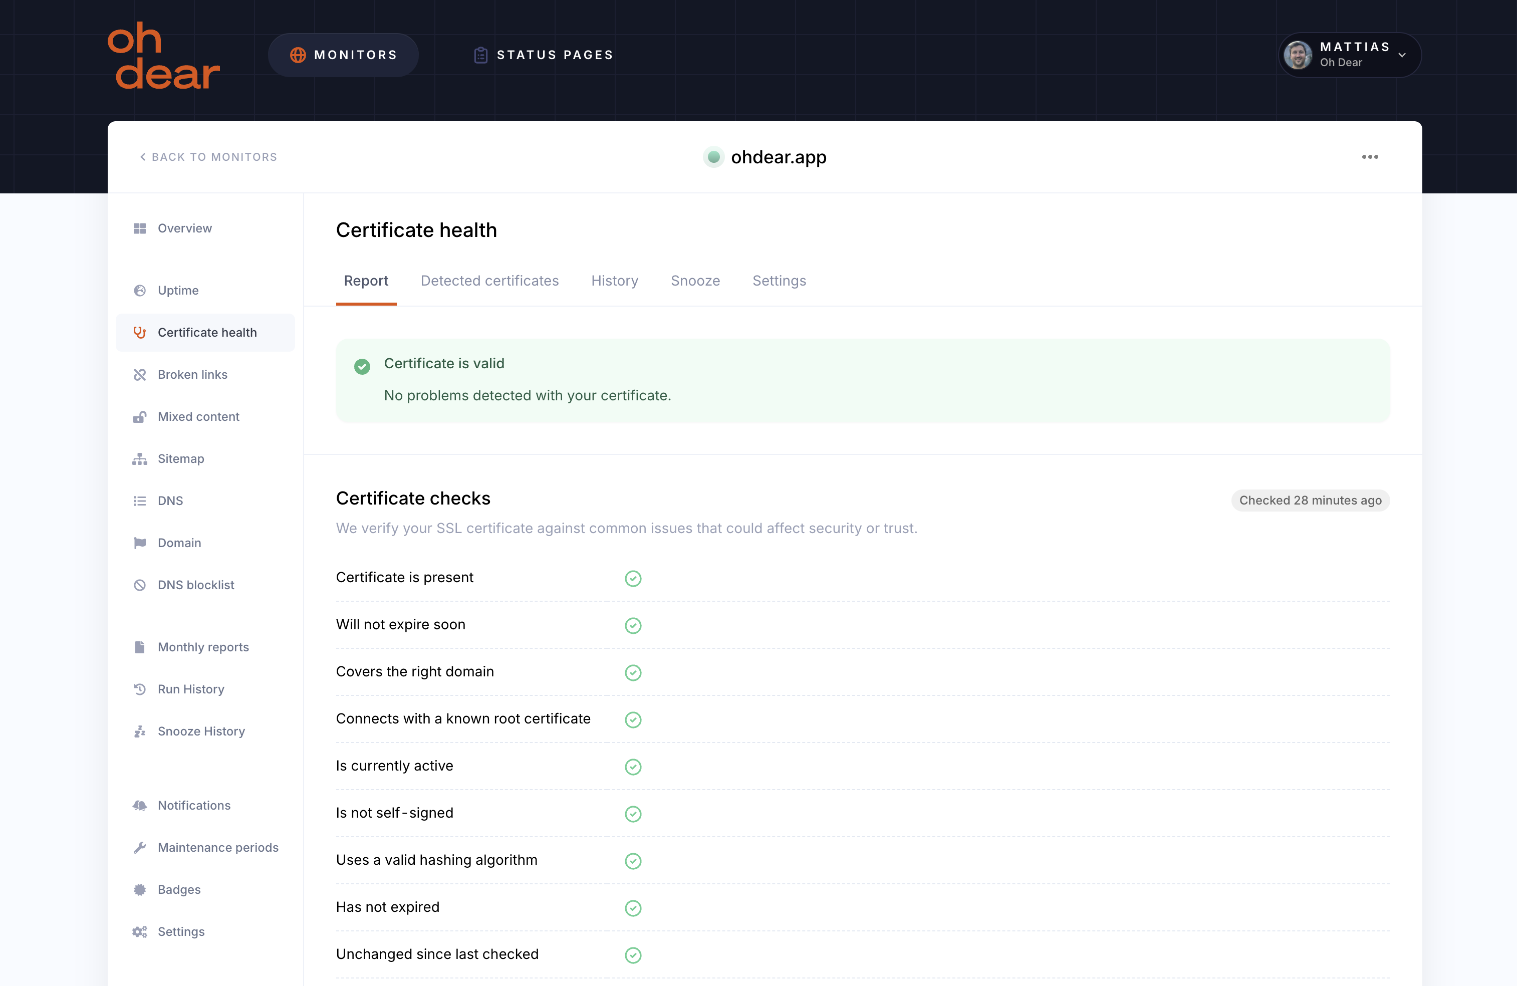Viewport: 1517px width, 986px height.
Task: Click the Sitemap tree icon
Action: (x=140, y=459)
